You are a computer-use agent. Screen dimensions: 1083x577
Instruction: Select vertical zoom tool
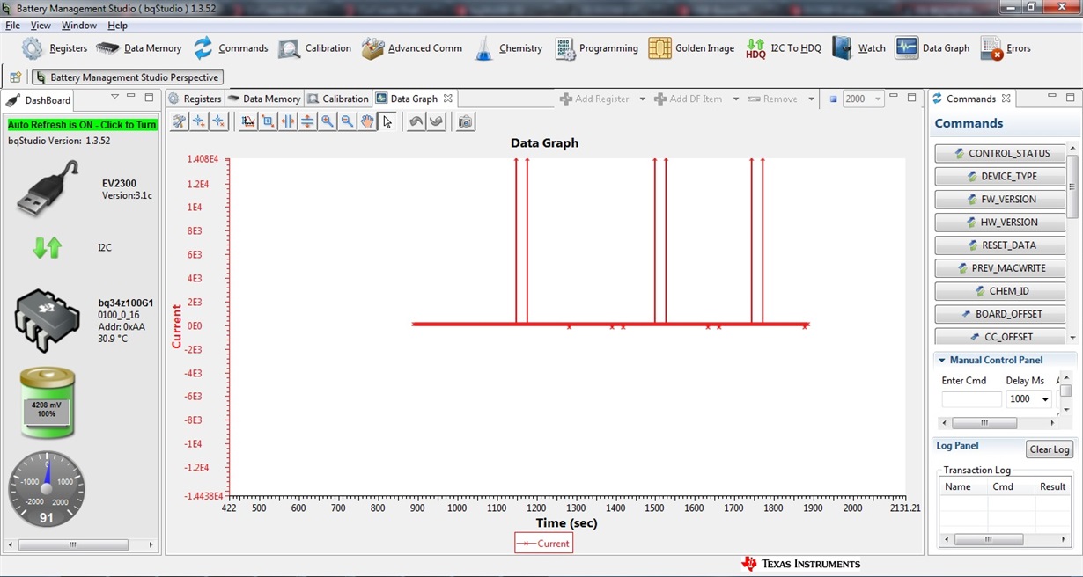tap(307, 121)
